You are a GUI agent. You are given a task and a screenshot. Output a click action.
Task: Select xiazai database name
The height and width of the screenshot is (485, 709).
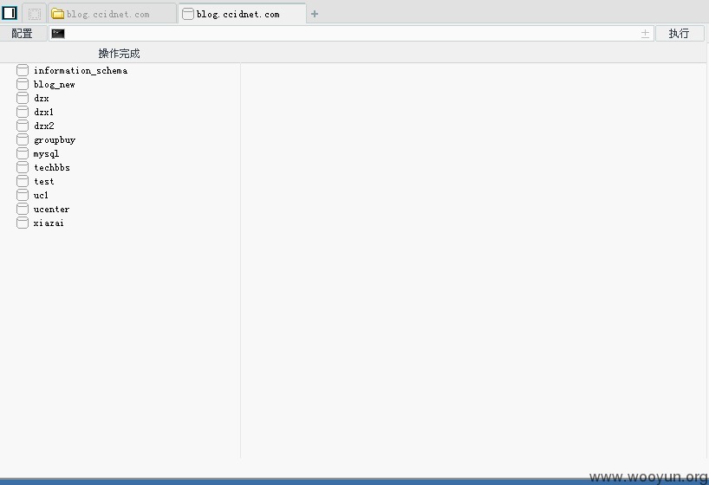coord(49,223)
